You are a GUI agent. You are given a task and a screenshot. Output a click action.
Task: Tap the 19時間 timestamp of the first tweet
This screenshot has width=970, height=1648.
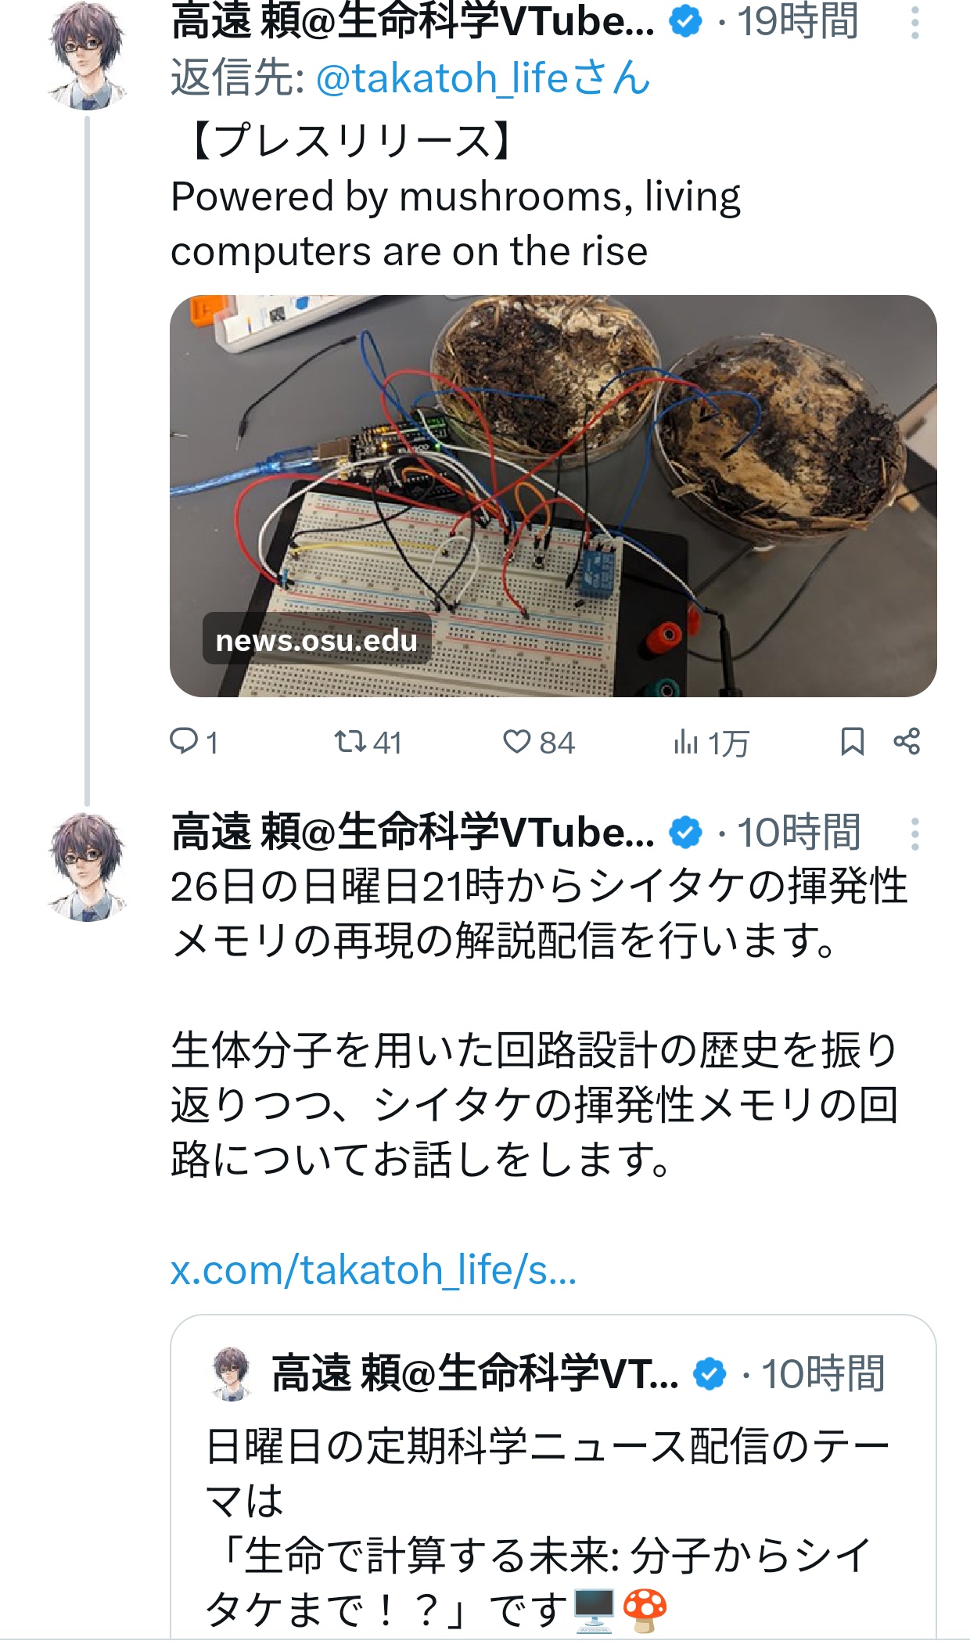point(798,21)
